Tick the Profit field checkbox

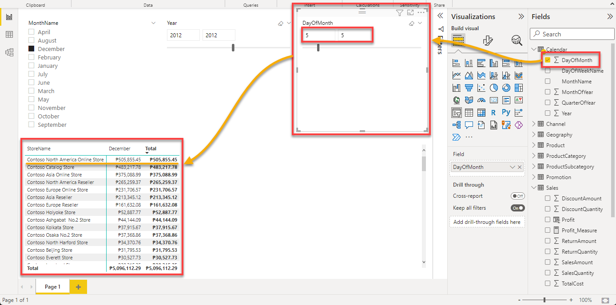click(x=548, y=219)
